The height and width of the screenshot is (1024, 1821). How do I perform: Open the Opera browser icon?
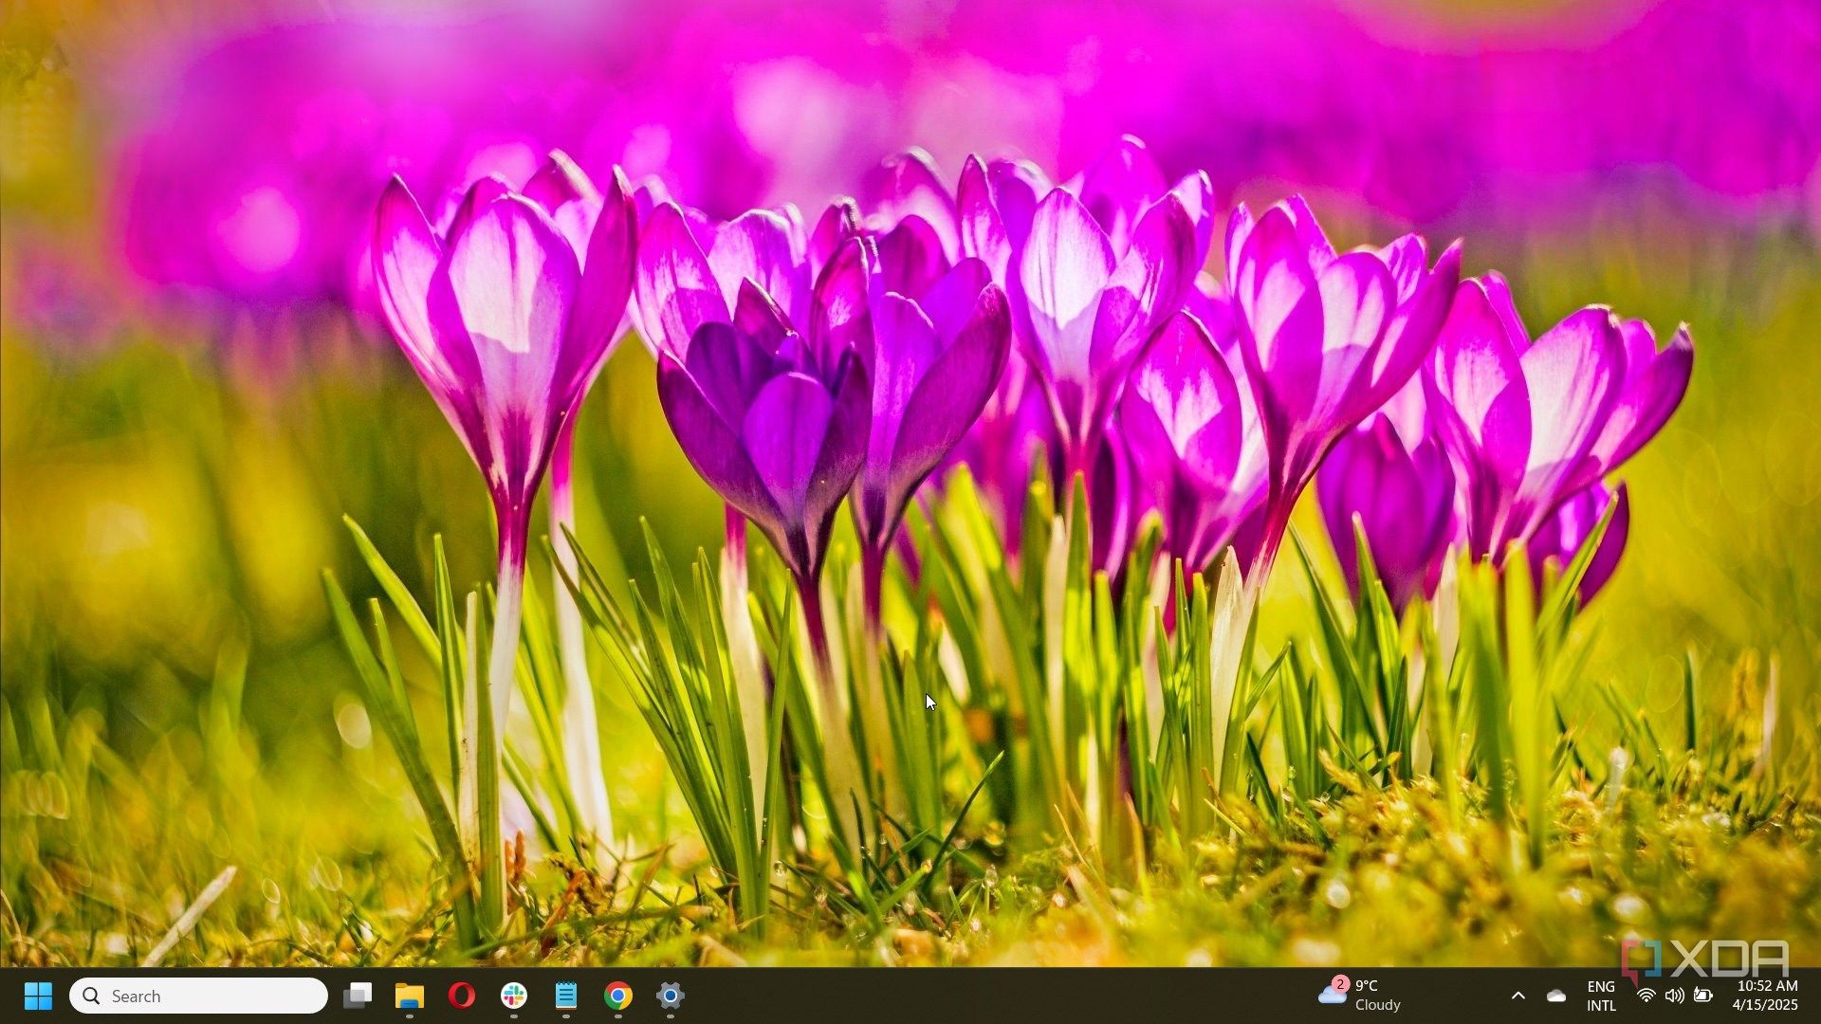coord(462,996)
